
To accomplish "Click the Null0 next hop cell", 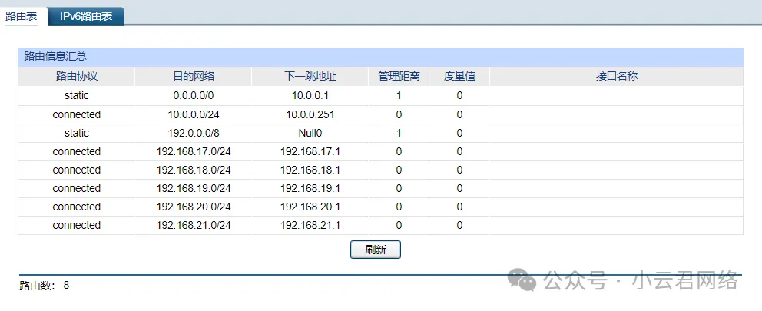I will point(310,133).
